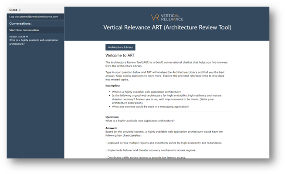Click paragraph starting 'The Architecture Review Tool (ART) is a GenAI'
This screenshot has width=285, height=174.
click(166, 64)
